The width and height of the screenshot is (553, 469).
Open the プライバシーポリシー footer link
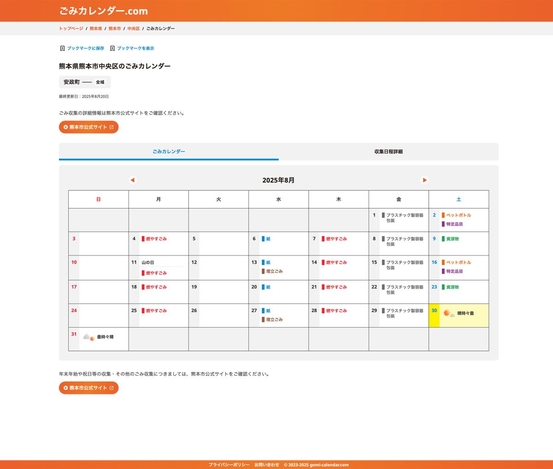[x=229, y=465]
